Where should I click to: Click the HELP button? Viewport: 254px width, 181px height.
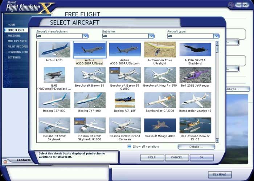[x=152, y=157]
